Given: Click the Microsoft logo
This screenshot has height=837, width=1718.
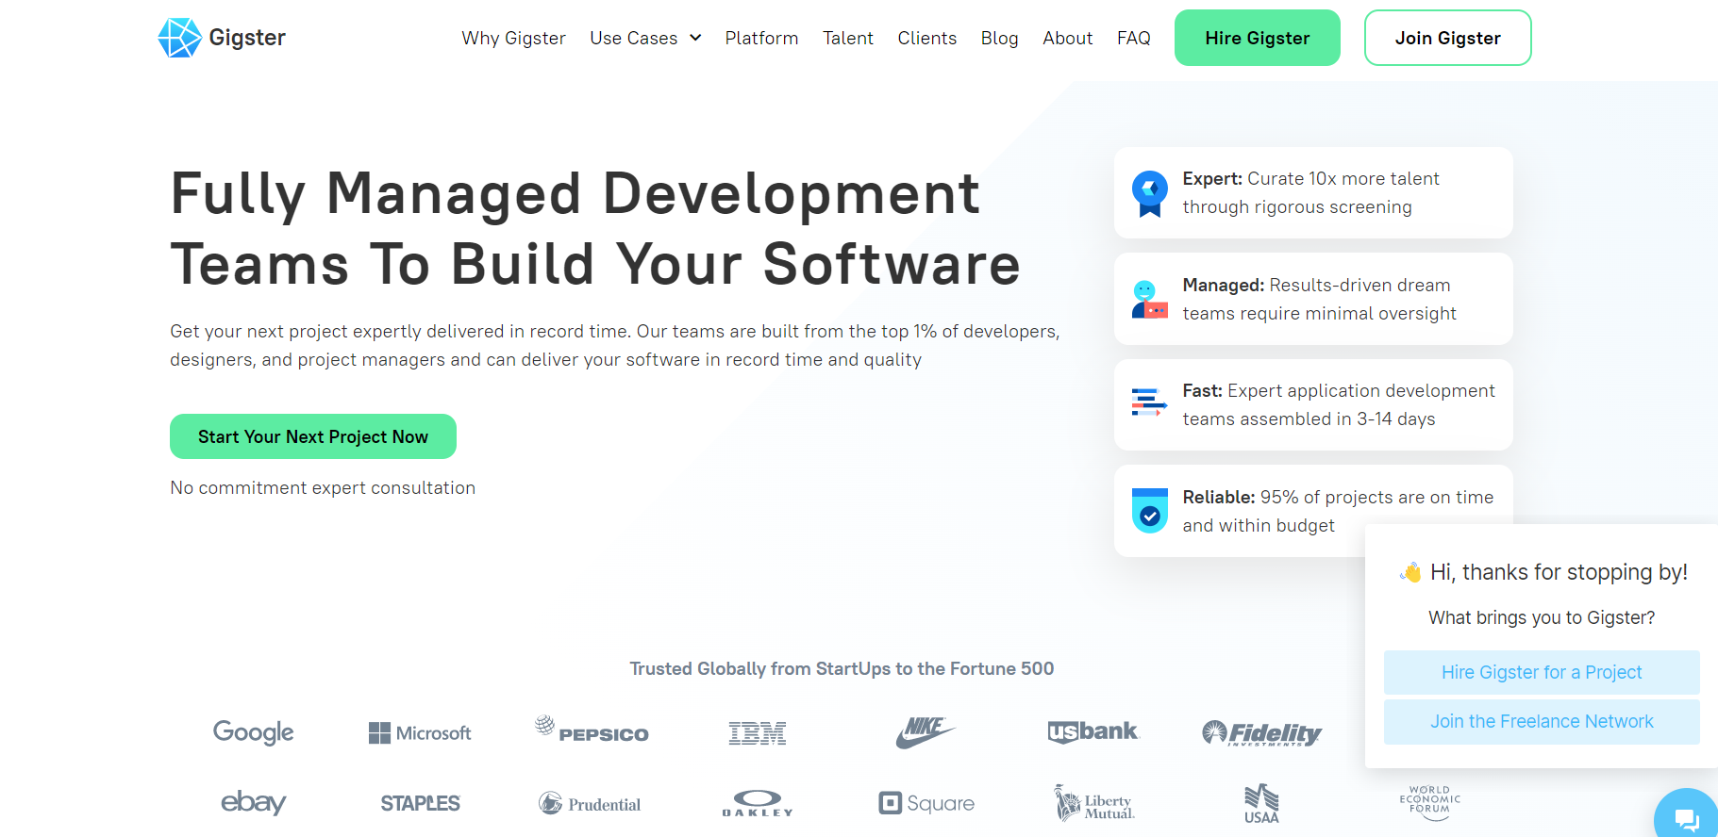Looking at the screenshot, I should (420, 733).
